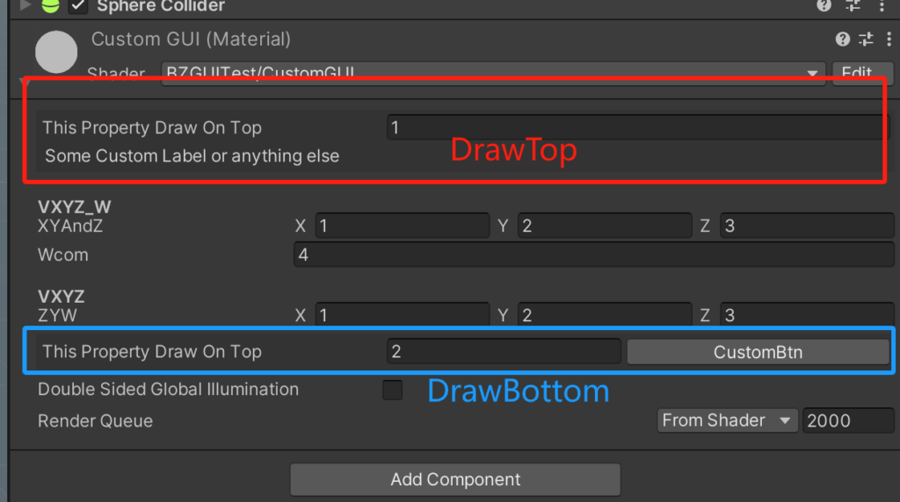Click the material preview sphere thumbnail
The width and height of the screenshot is (900, 502).
55,53
